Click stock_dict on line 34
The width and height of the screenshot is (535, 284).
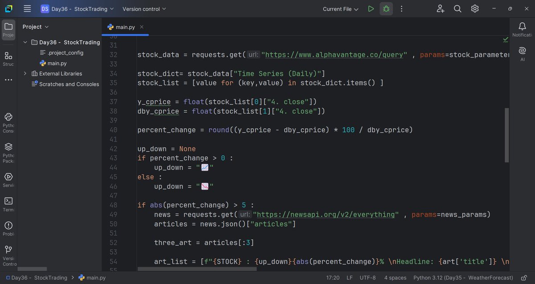158,73
